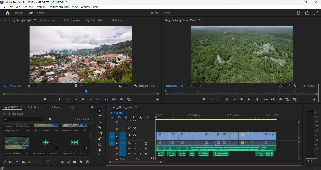The width and height of the screenshot is (321, 170).
Task: Open Source monitor playback resolution dropdown
Action: click(x=124, y=86)
